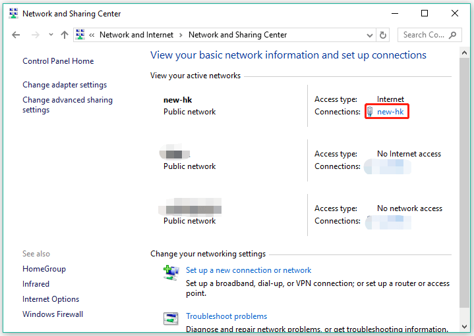The height and width of the screenshot is (336, 474).
Task: Open Internet Options under See also
Action: pos(51,299)
